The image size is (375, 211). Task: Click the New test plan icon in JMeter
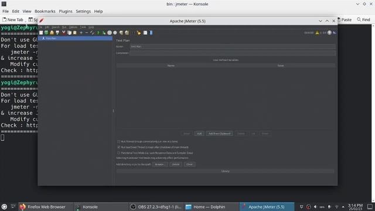click(x=41, y=33)
